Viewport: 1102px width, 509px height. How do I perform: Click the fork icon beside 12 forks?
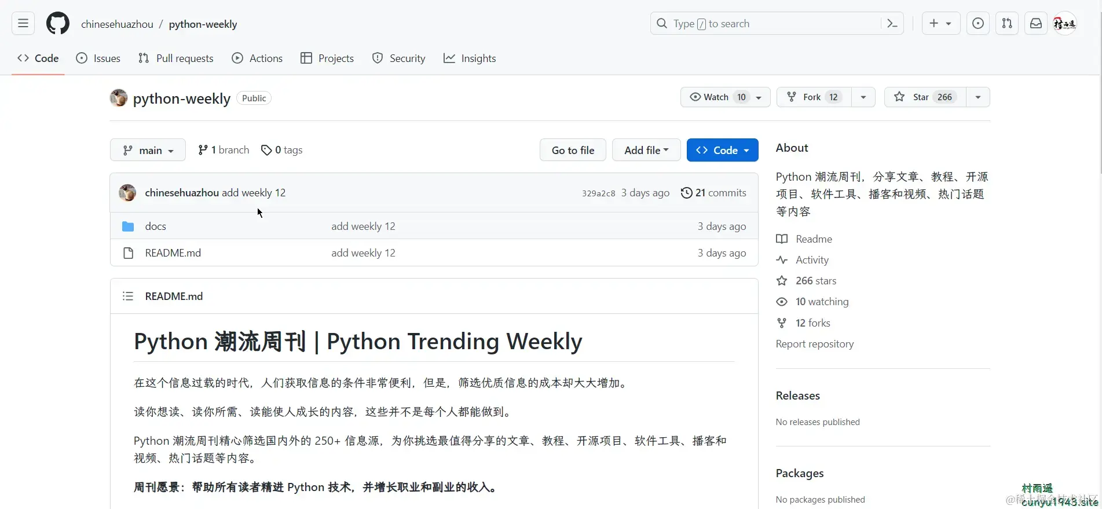tap(782, 323)
